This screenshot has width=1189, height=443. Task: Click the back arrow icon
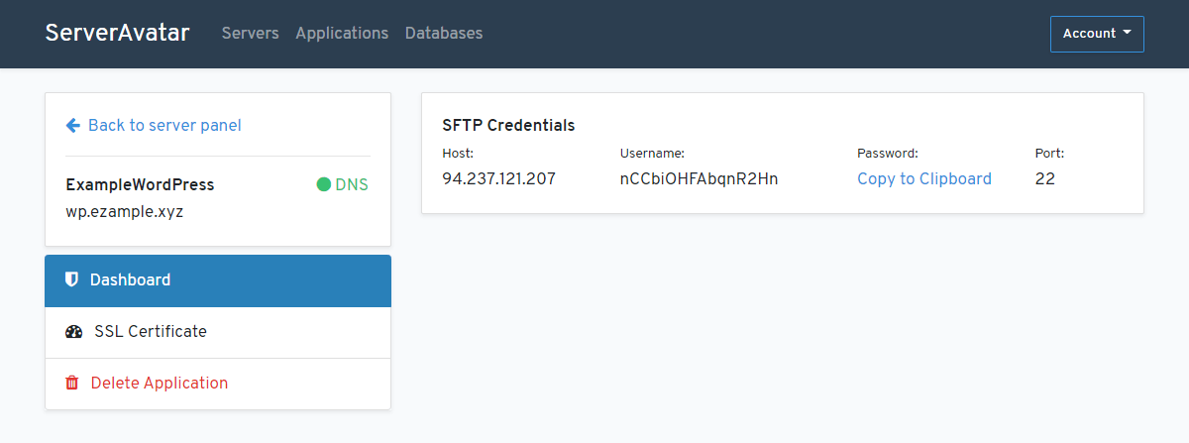click(x=72, y=125)
